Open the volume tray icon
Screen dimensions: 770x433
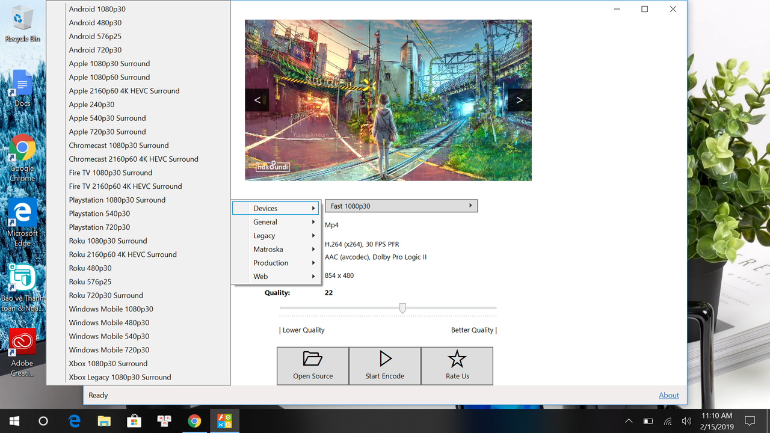click(686, 421)
